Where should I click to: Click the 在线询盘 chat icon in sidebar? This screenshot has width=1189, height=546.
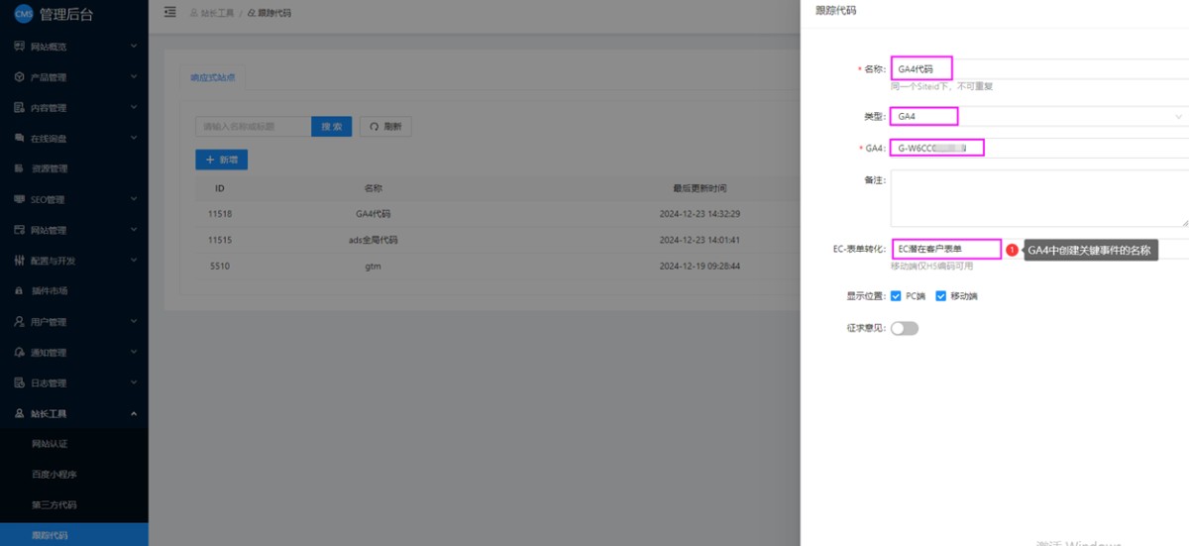19,139
